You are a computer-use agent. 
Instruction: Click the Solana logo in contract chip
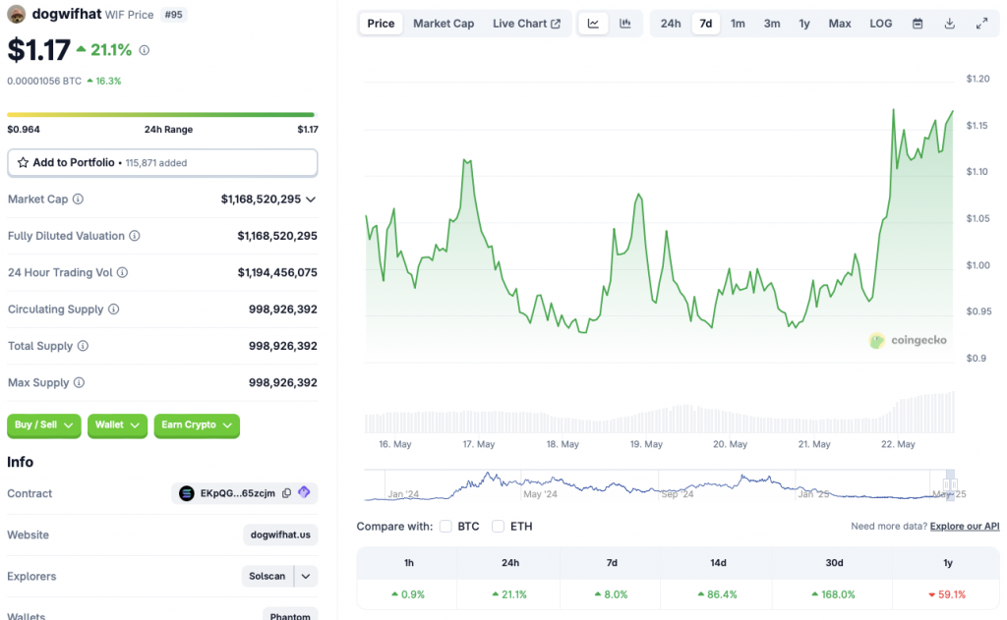point(186,493)
